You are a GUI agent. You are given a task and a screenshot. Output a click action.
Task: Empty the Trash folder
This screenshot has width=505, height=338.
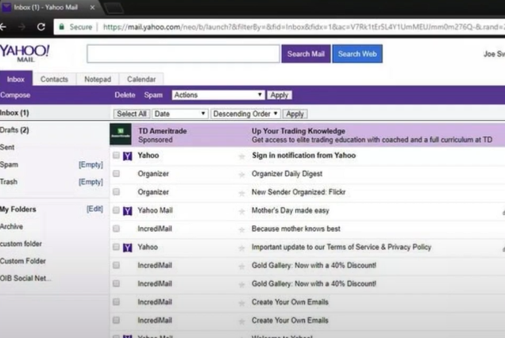coord(91,182)
